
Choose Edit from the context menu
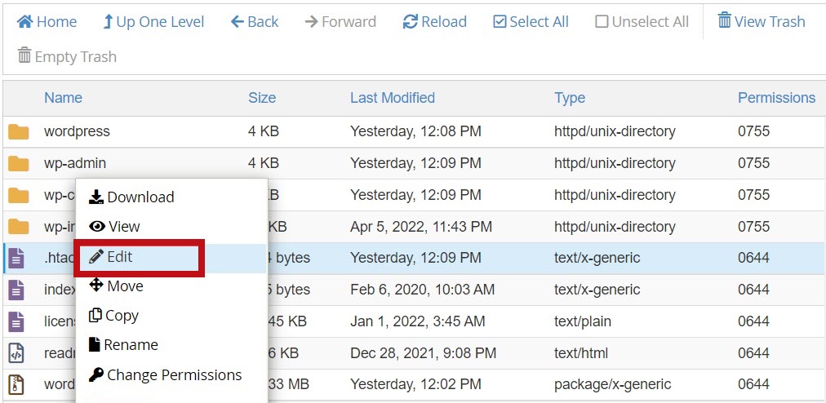point(111,257)
